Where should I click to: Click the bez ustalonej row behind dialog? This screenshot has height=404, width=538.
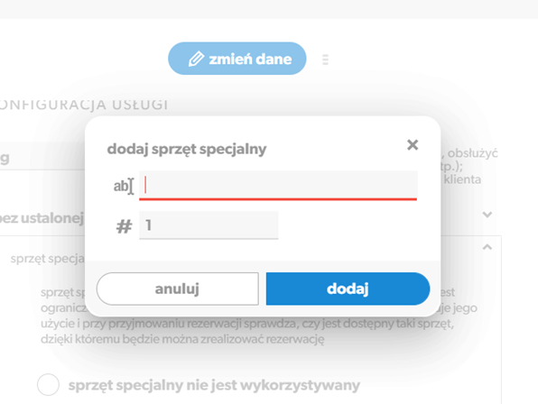point(42,218)
